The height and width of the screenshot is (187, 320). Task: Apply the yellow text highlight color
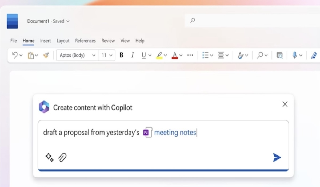159,55
